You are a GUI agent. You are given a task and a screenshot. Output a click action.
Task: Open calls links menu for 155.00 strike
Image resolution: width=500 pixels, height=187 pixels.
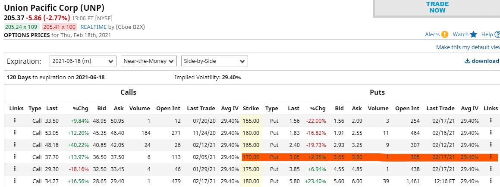14,121
